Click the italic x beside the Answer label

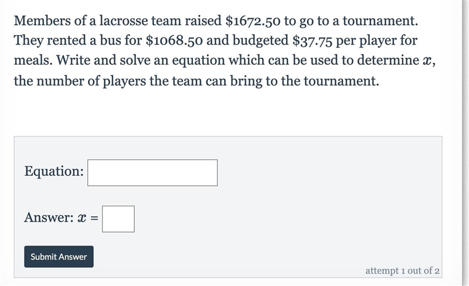(82, 219)
